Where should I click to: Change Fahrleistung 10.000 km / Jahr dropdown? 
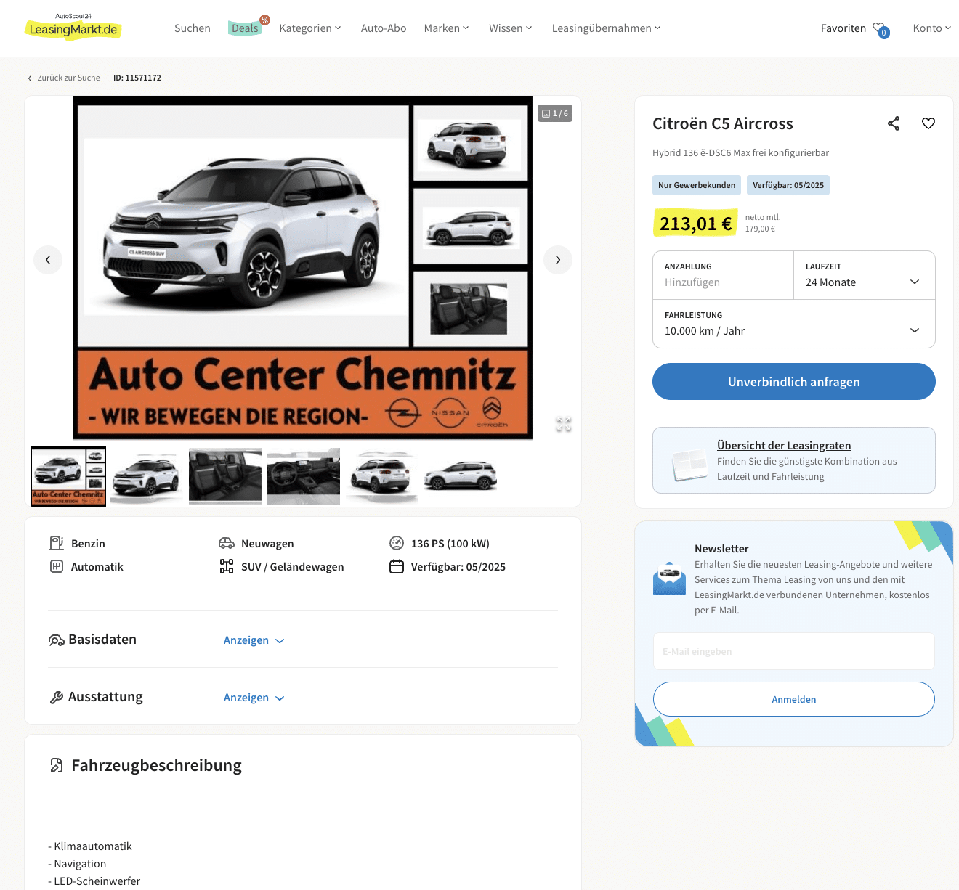point(793,324)
